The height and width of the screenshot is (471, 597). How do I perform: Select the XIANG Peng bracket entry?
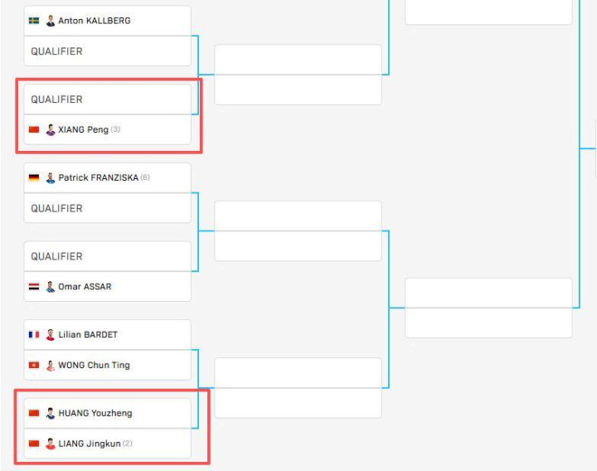click(83, 130)
